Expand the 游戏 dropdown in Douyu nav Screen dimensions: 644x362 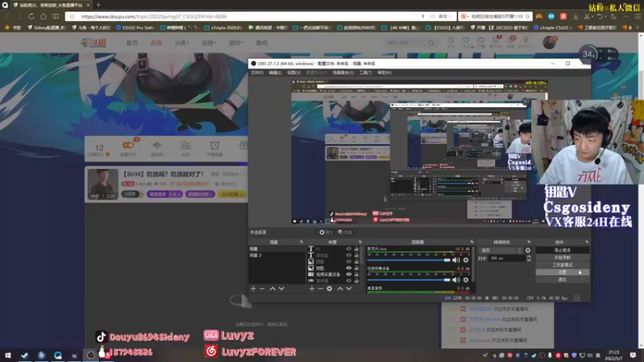pos(236,43)
